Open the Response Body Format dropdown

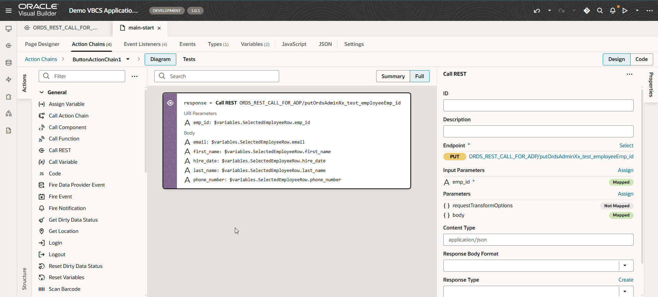click(x=625, y=265)
